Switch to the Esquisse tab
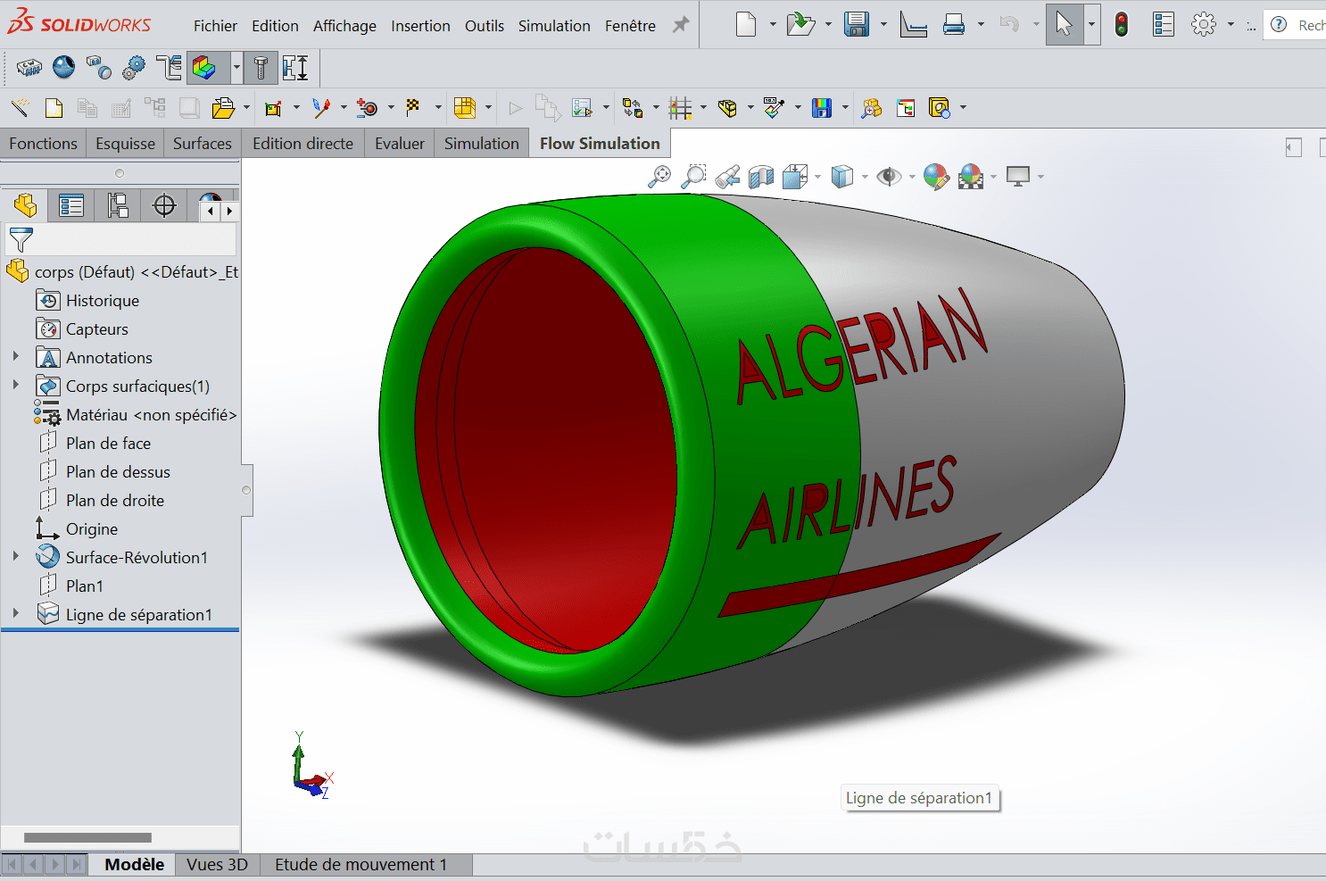The height and width of the screenshot is (881, 1326). point(125,144)
